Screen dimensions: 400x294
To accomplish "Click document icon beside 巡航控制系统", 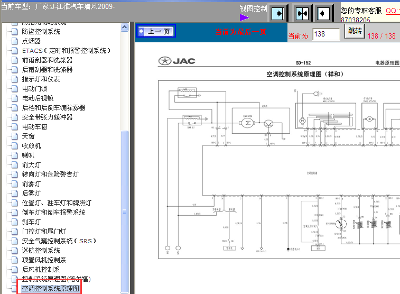I will coord(15,251).
